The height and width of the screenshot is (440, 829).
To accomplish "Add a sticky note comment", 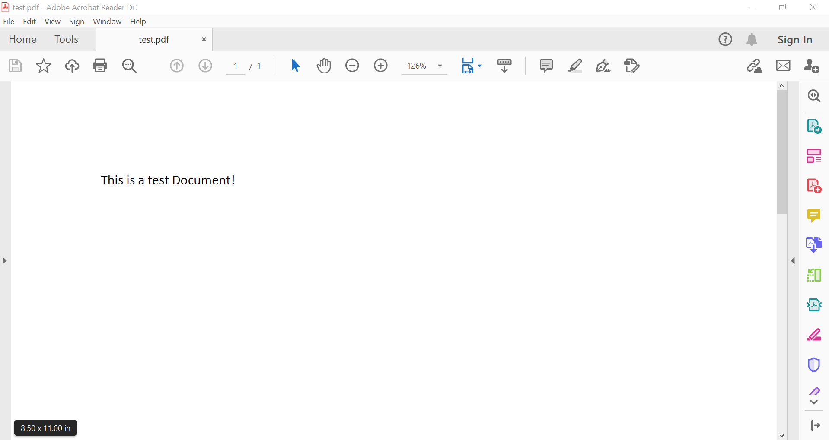I will click(x=546, y=66).
